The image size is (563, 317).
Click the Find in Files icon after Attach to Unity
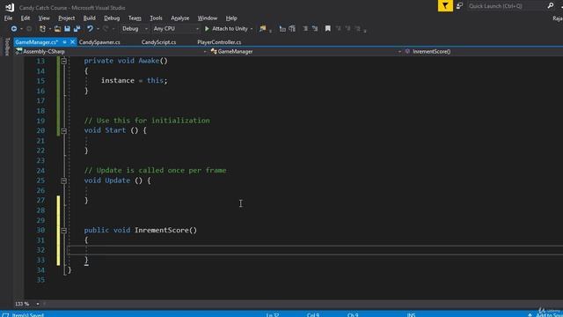point(263,29)
